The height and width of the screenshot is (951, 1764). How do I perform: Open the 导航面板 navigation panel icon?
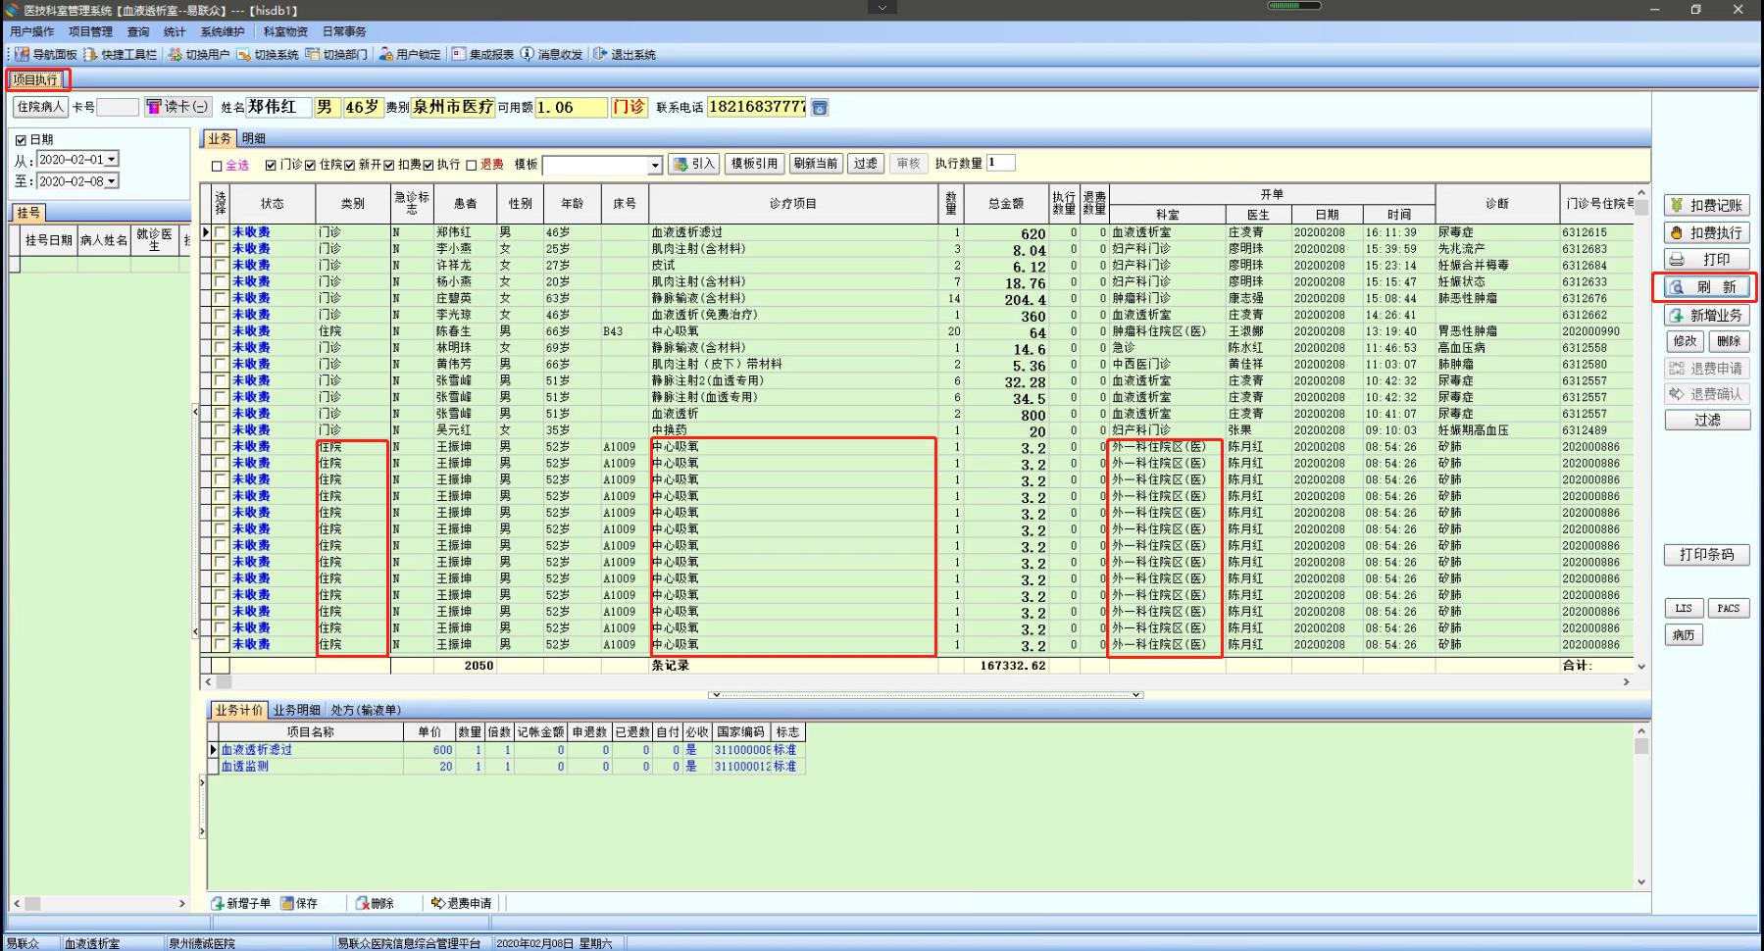(x=23, y=55)
